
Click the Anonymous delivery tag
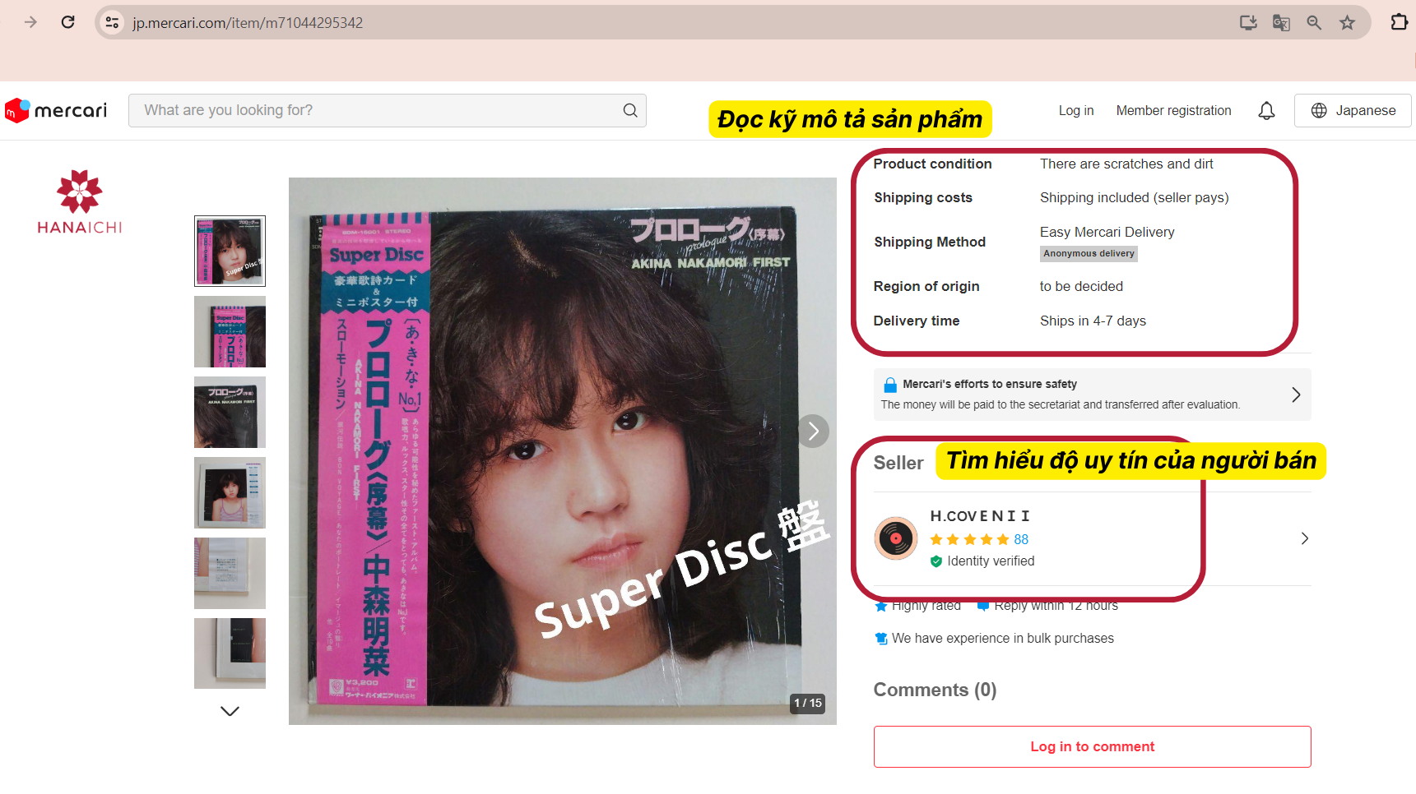(1089, 254)
